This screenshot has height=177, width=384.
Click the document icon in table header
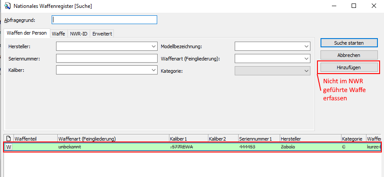[9, 138]
